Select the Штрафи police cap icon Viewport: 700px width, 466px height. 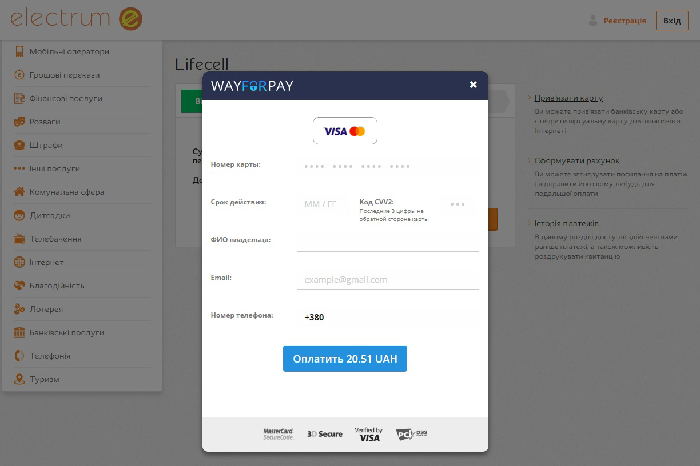19,145
